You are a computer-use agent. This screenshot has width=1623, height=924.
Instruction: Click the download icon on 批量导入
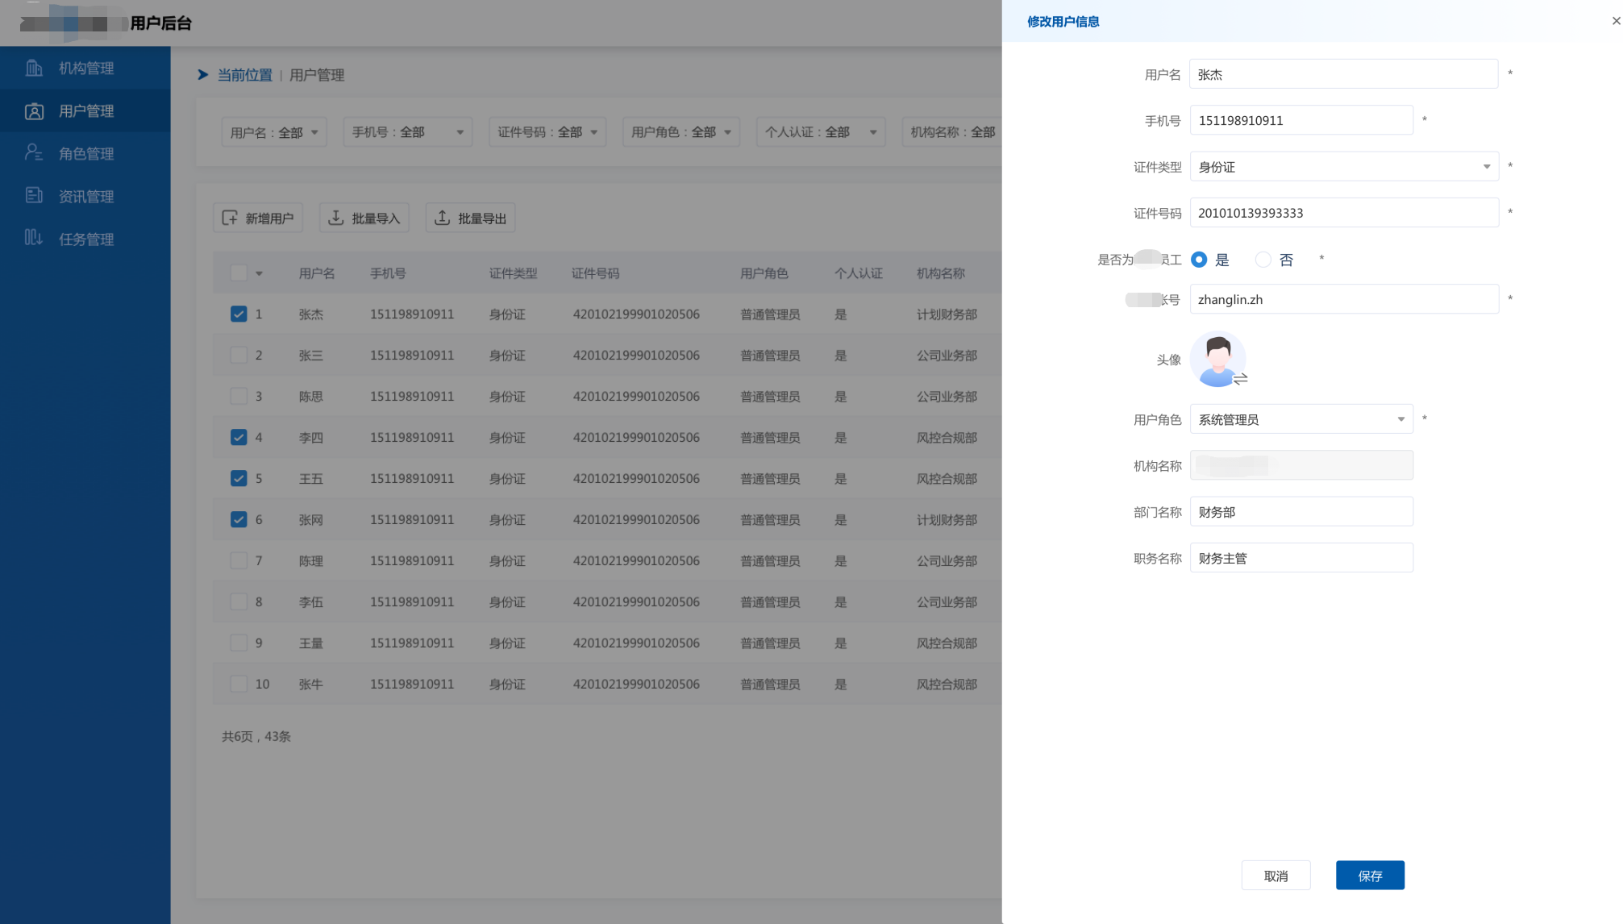(x=336, y=218)
